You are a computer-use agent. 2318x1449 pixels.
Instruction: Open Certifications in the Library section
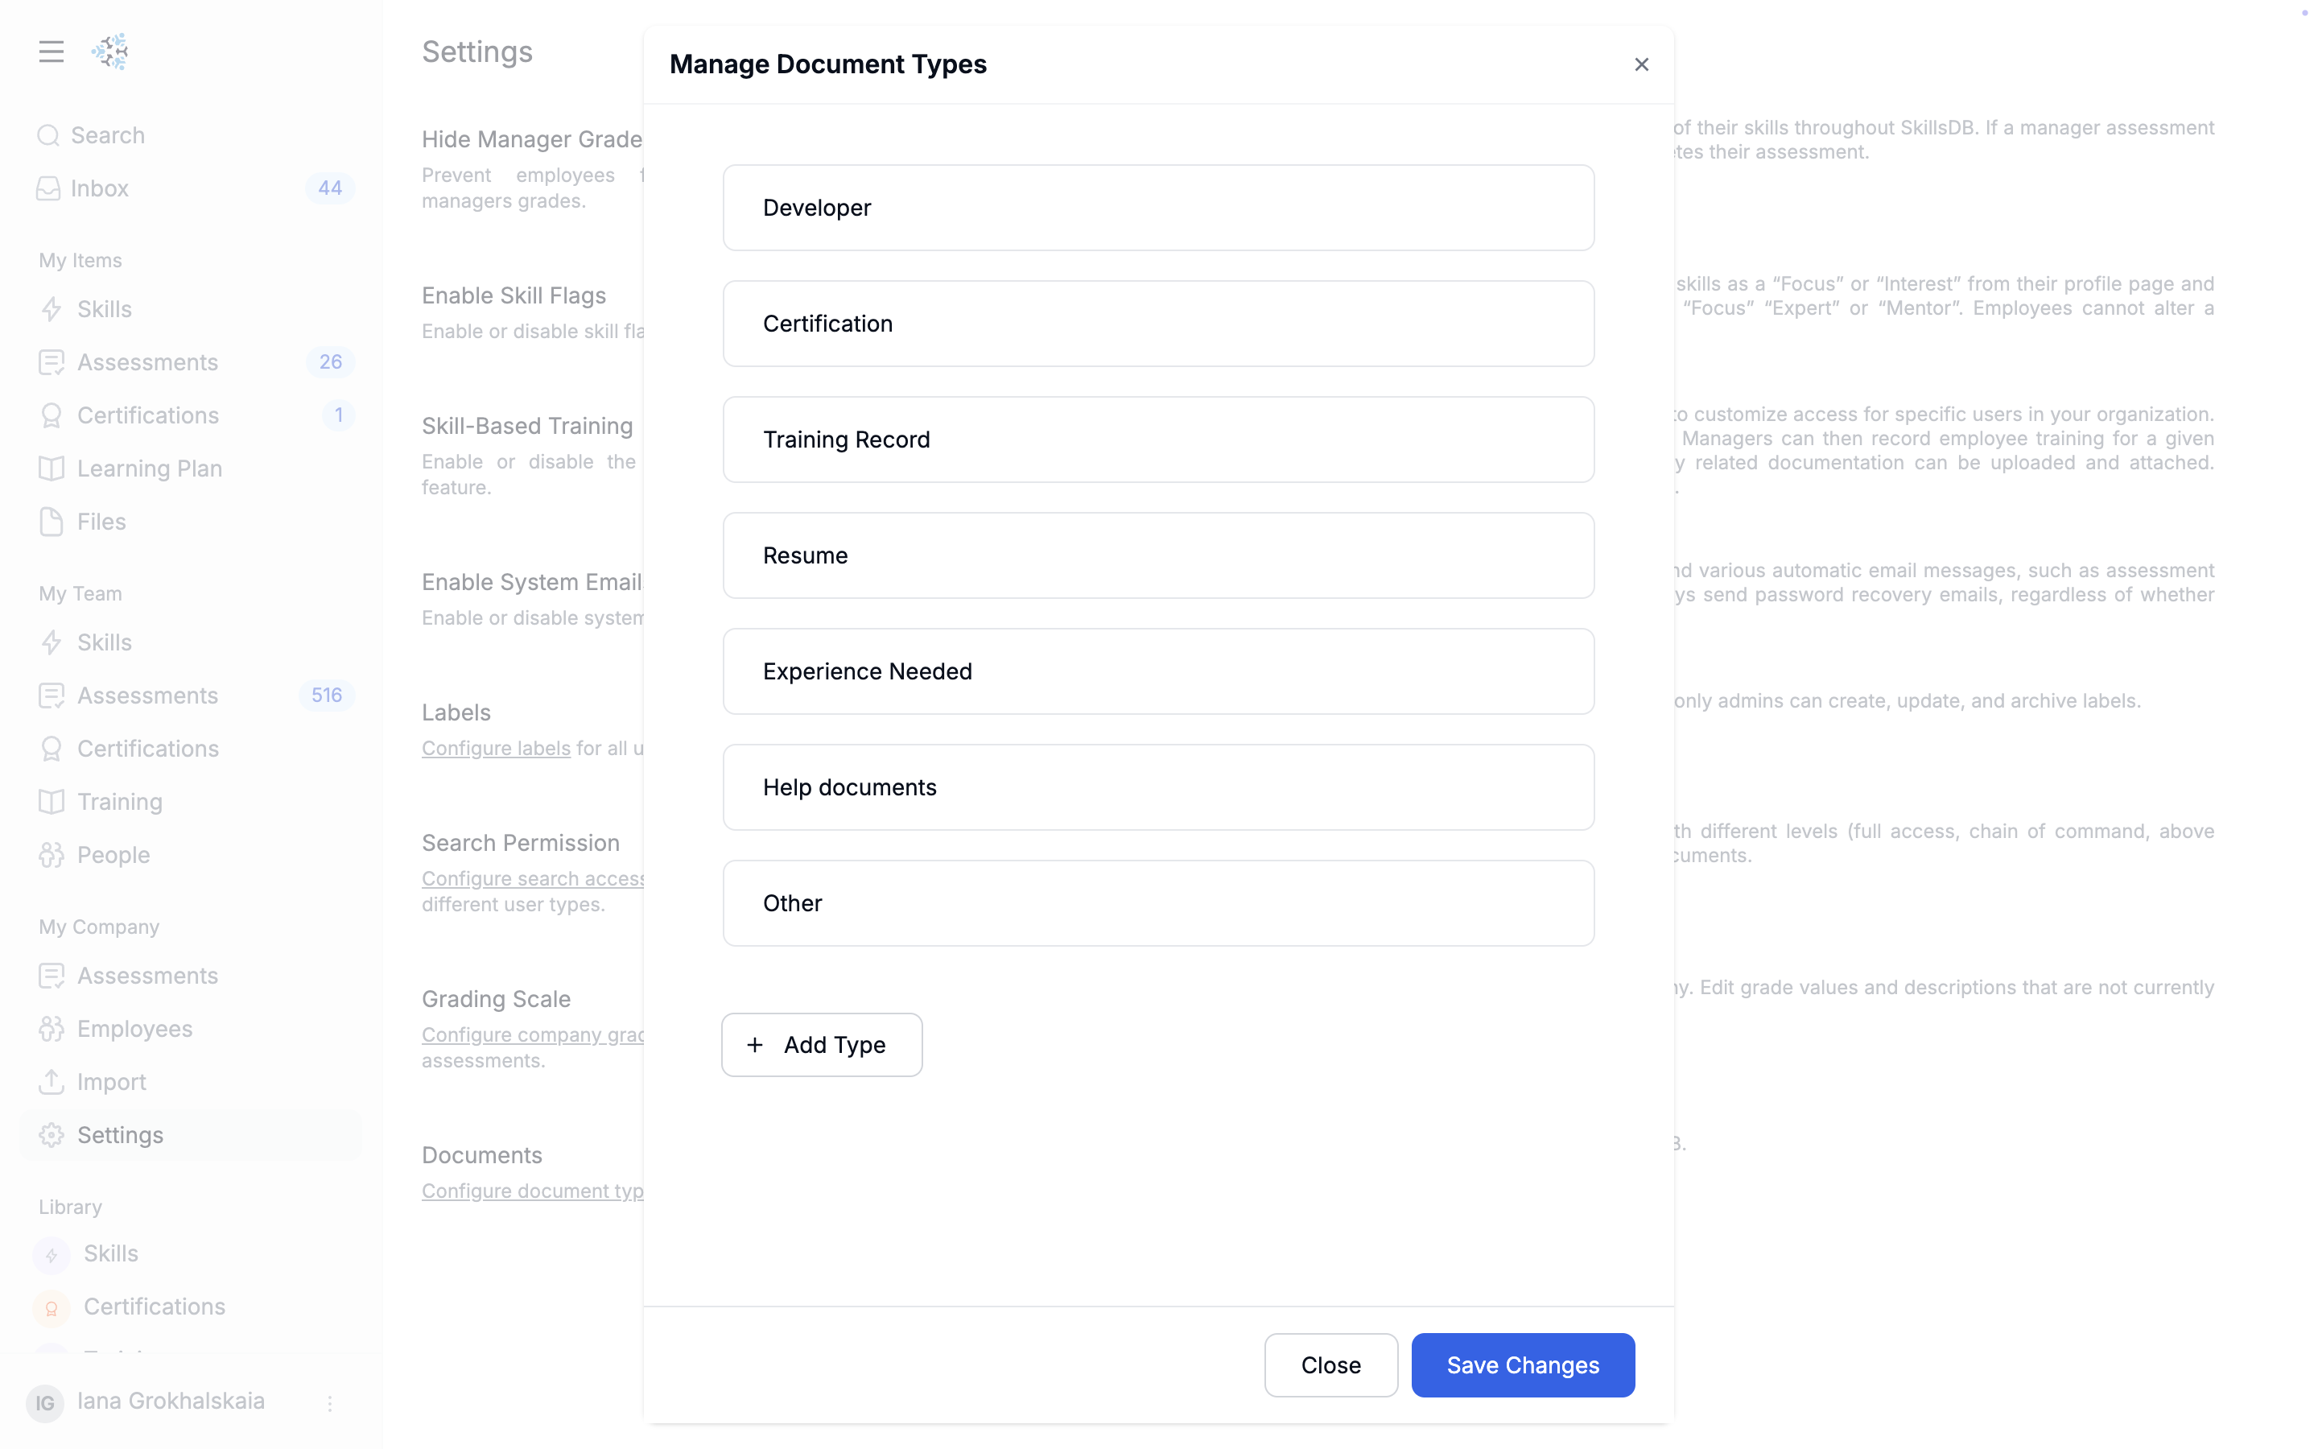click(x=155, y=1307)
